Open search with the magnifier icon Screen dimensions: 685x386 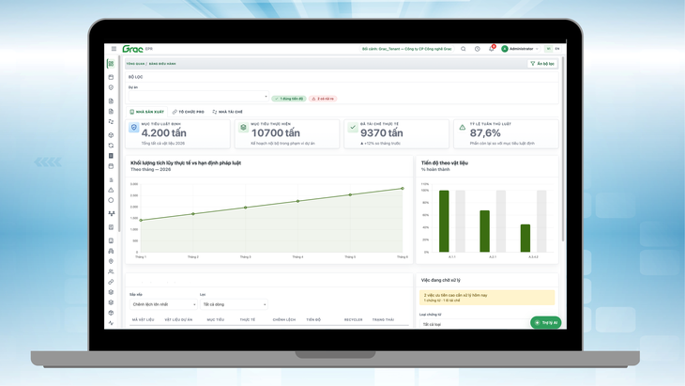pos(463,49)
